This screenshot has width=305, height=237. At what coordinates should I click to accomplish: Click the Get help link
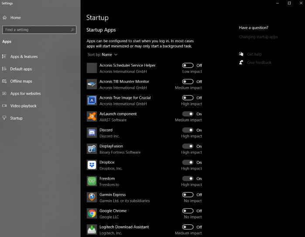pyautogui.click(x=254, y=54)
